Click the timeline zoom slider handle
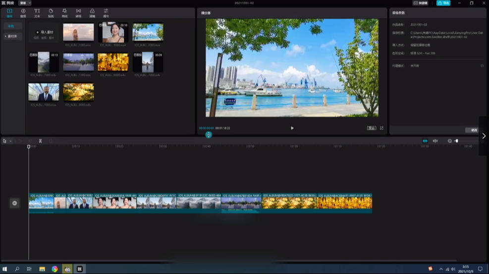The width and height of the screenshot is (489, 274). (456, 141)
